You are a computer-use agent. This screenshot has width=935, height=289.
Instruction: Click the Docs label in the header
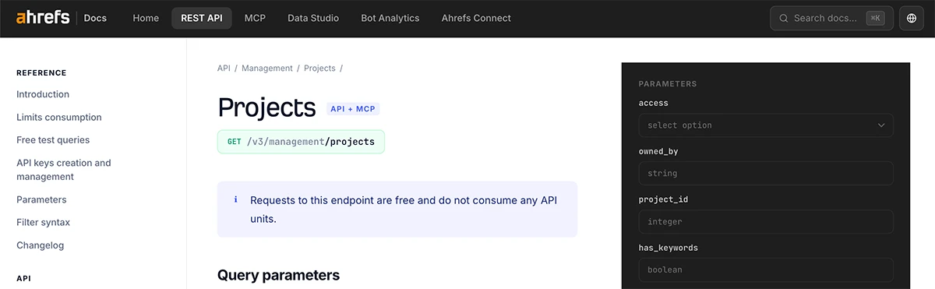[95, 18]
